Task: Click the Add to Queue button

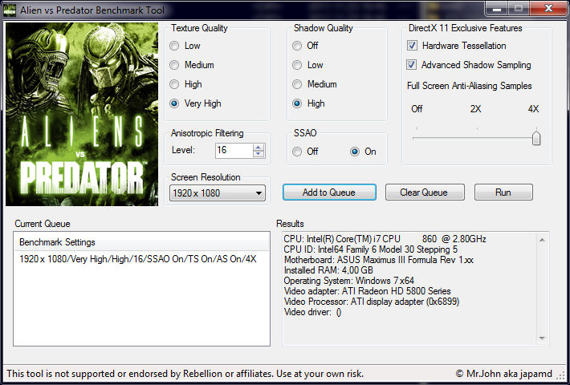Action: pyautogui.click(x=329, y=192)
